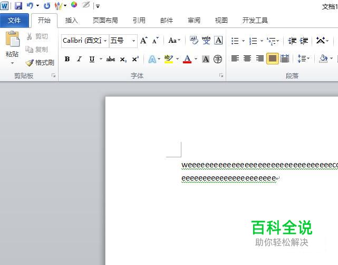Open the Clipboard pane launcher in 剪贴板 group

pyautogui.click(x=53, y=75)
